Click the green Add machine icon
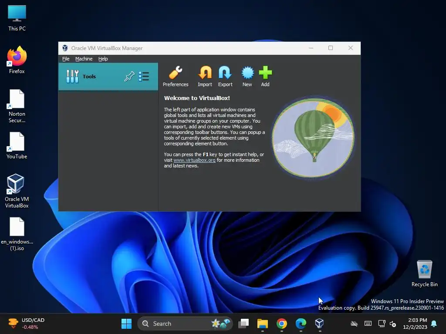446x334 pixels. pyautogui.click(x=265, y=77)
